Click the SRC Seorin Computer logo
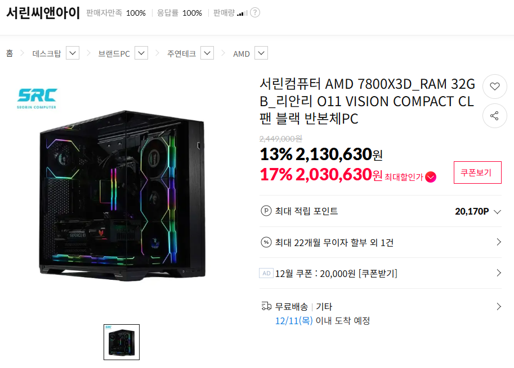This screenshot has height=368, width=514. coord(37,98)
